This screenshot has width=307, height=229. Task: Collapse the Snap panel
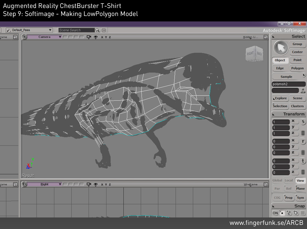274,206
